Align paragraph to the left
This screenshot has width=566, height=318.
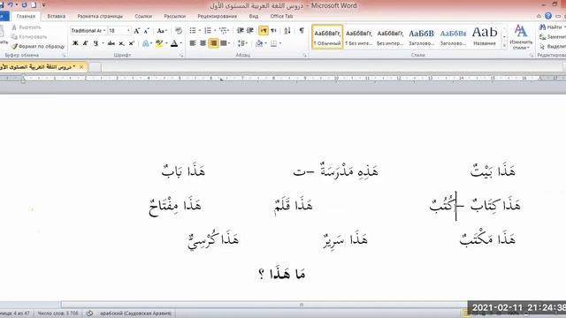coord(193,43)
